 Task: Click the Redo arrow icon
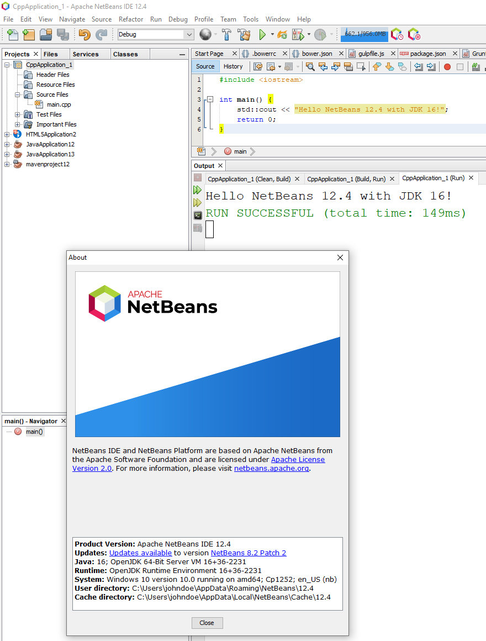[x=101, y=35]
